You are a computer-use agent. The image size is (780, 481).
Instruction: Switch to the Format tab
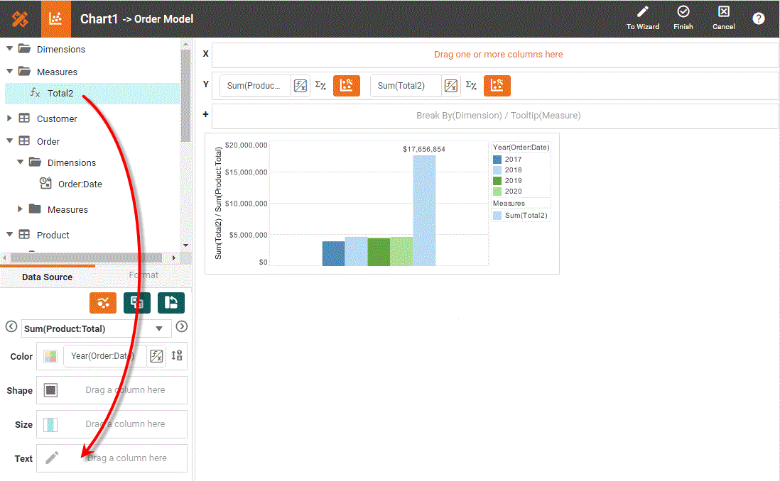143,275
